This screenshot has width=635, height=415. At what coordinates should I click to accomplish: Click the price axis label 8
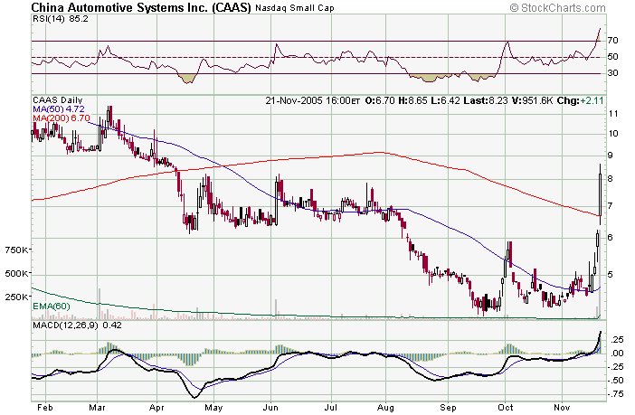click(x=611, y=178)
